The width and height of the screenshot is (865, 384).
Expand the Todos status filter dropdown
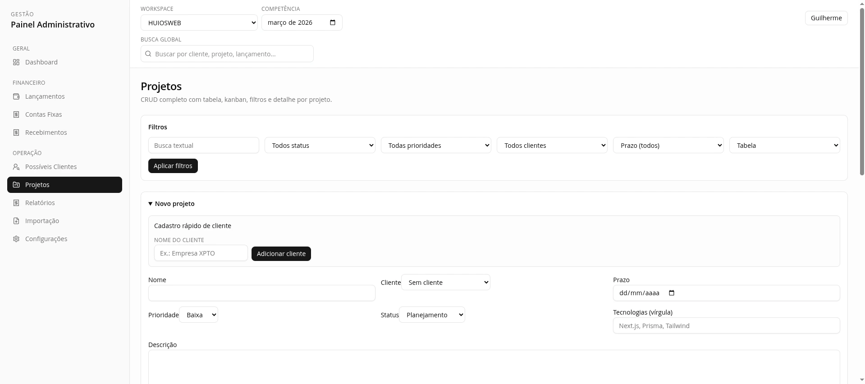click(x=320, y=145)
